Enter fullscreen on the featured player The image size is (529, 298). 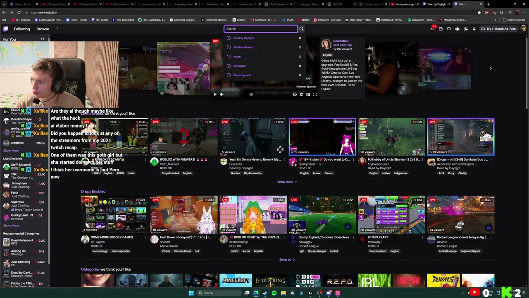(x=315, y=94)
